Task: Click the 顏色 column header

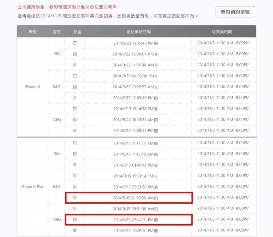Action: (x=77, y=32)
